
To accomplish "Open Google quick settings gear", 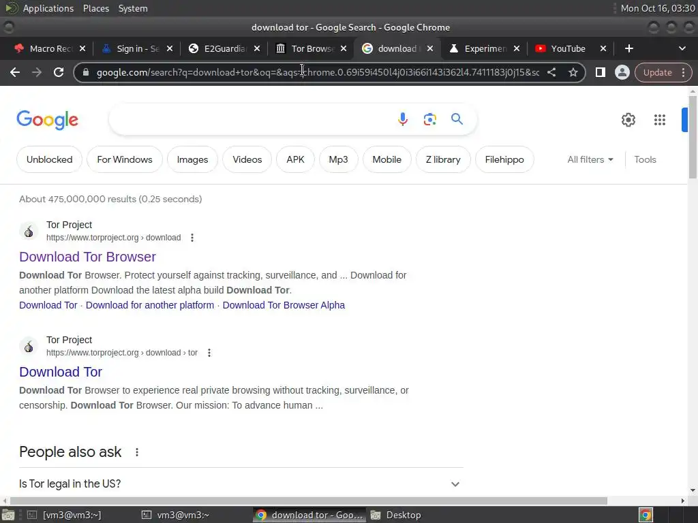I will click(x=628, y=120).
